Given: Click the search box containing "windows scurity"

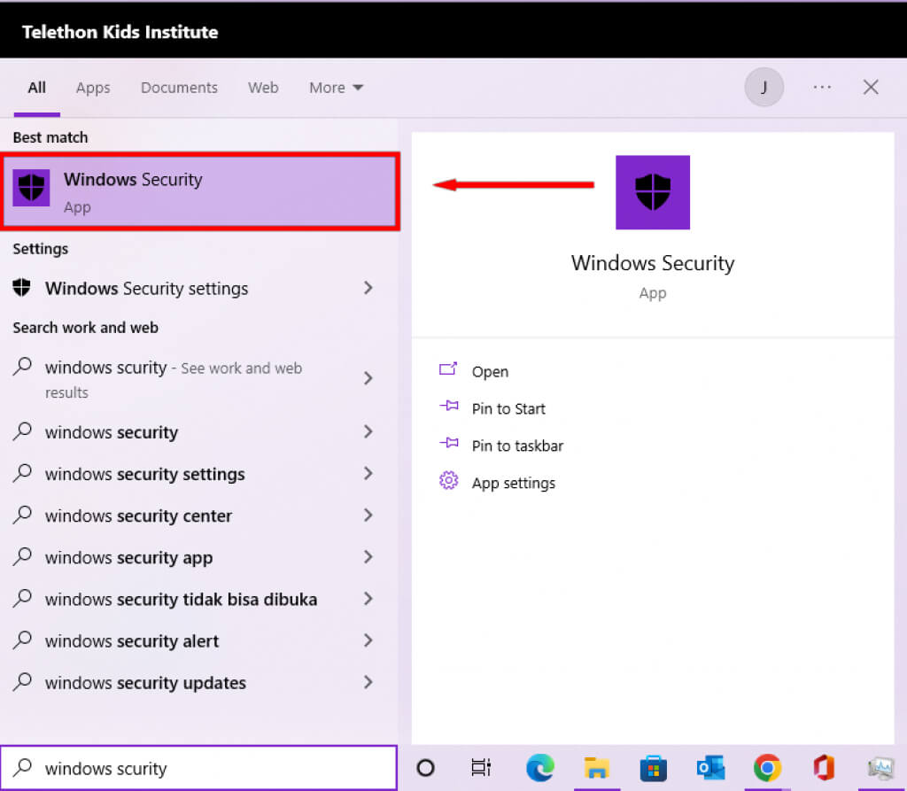Looking at the screenshot, I should (x=198, y=768).
